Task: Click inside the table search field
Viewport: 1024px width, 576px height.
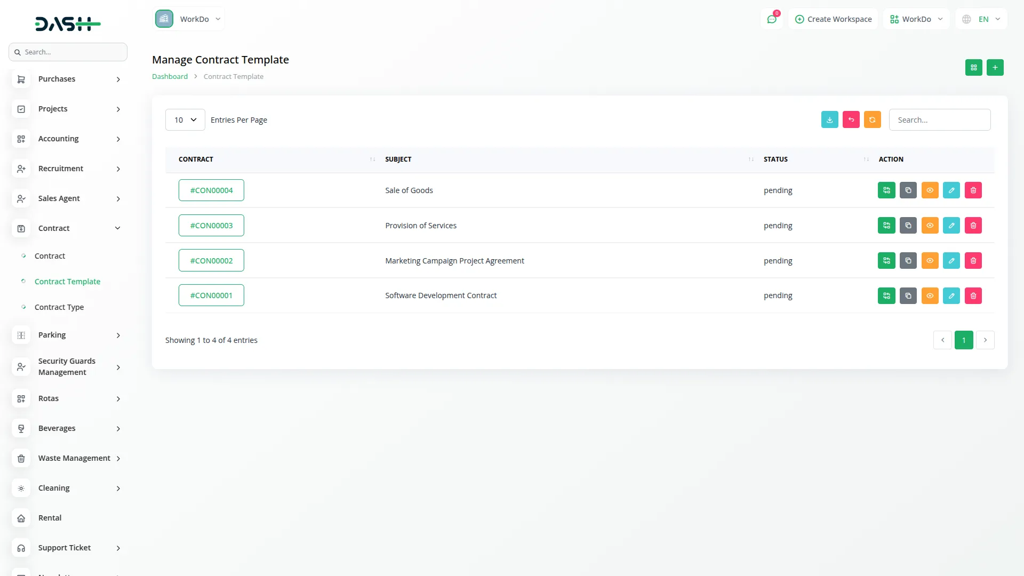Action: tap(940, 119)
